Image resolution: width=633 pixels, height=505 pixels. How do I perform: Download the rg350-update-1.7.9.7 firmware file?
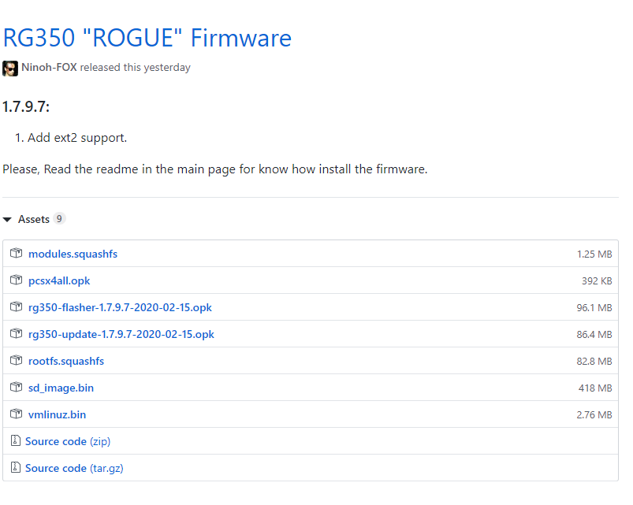[121, 333]
